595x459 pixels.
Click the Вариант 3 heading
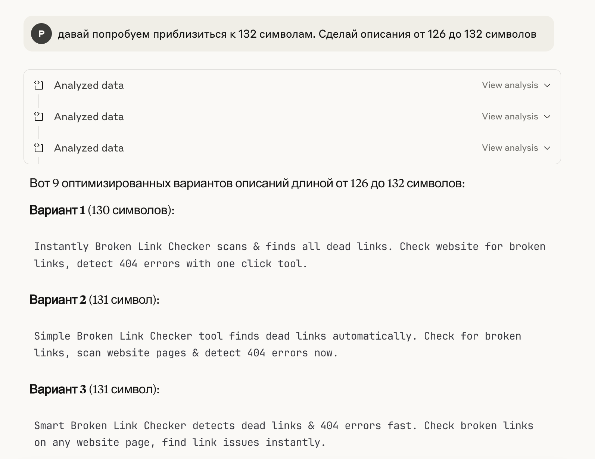pyautogui.click(x=94, y=389)
